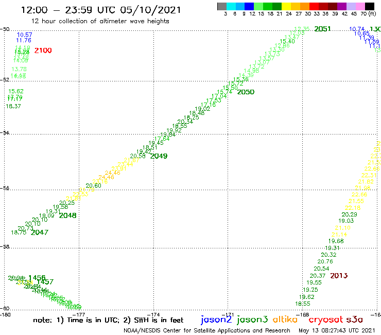Click the wave height 20.58 near 2049
This screenshot has width=381, height=335.
point(137,156)
